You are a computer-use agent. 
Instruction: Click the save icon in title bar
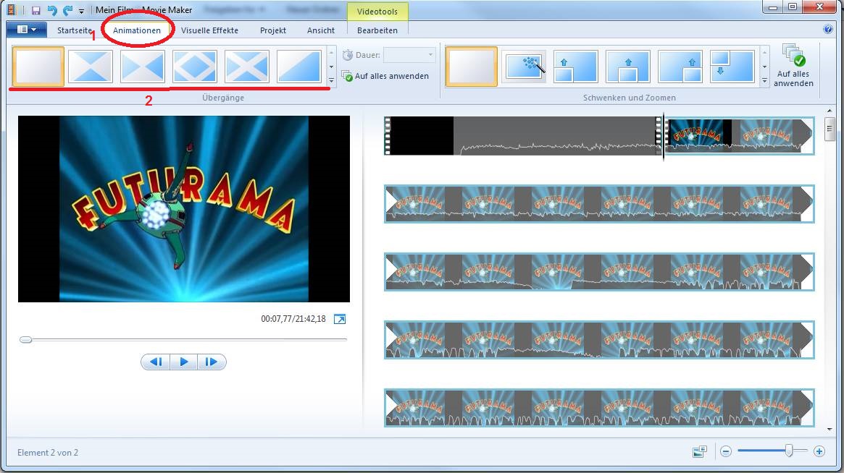(x=35, y=10)
